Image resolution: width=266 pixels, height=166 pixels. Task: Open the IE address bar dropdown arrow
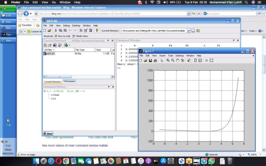point(188,14)
